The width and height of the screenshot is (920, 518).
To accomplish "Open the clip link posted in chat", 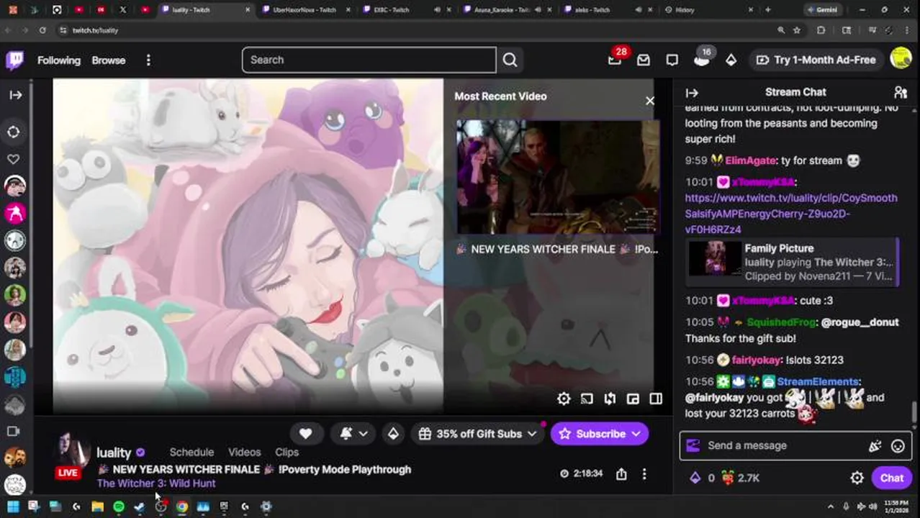I will [791, 214].
